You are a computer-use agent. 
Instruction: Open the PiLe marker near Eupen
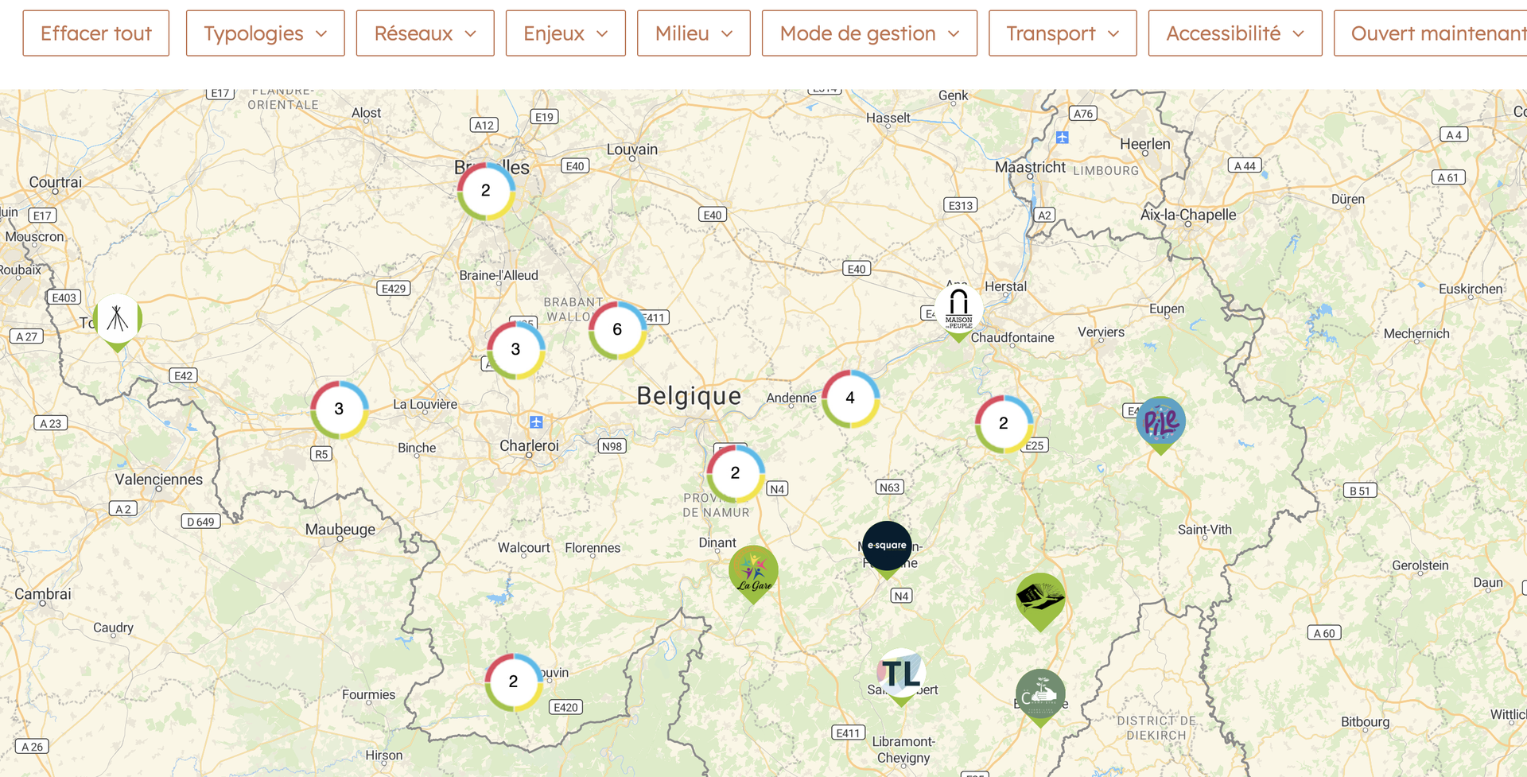point(1160,422)
